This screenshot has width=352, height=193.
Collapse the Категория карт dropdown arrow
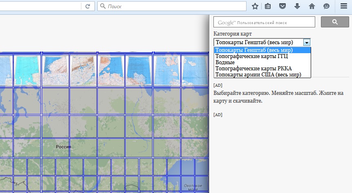[307, 42]
